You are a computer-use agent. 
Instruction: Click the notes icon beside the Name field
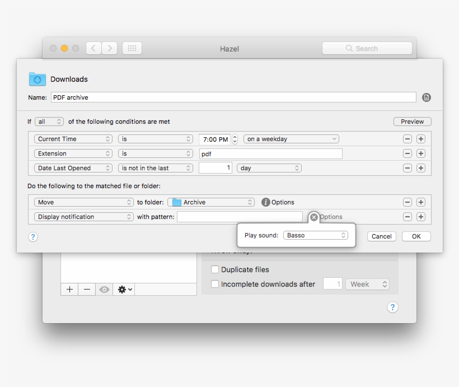[x=427, y=97]
